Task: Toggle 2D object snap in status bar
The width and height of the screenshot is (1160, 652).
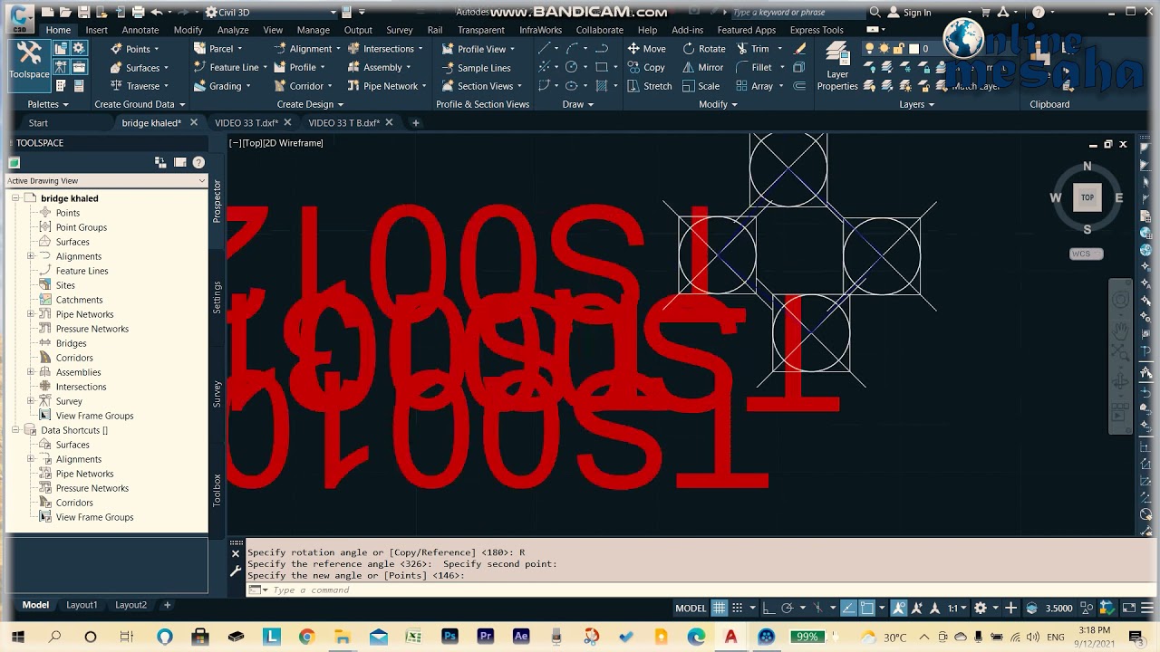Action: 867,609
